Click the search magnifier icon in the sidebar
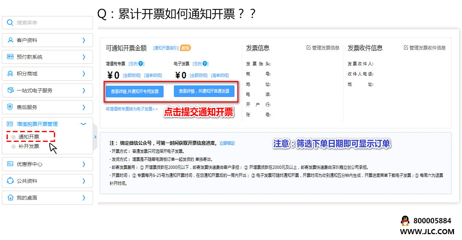This screenshot has height=240, width=462. click(10, 22)
